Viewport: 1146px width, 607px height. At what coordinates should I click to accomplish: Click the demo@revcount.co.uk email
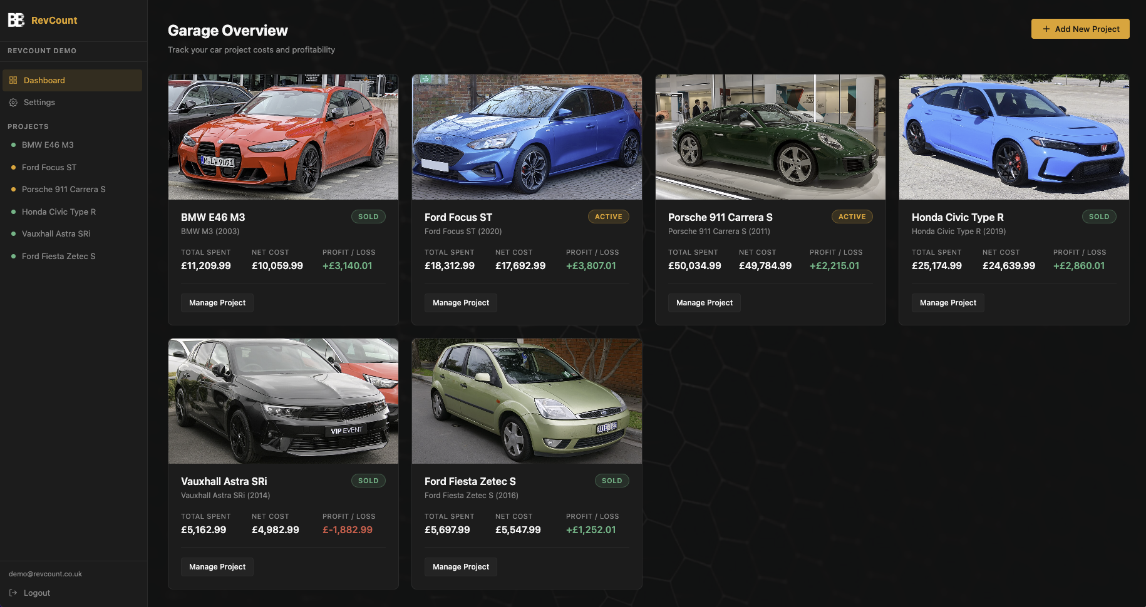click(x=45, y=574)
